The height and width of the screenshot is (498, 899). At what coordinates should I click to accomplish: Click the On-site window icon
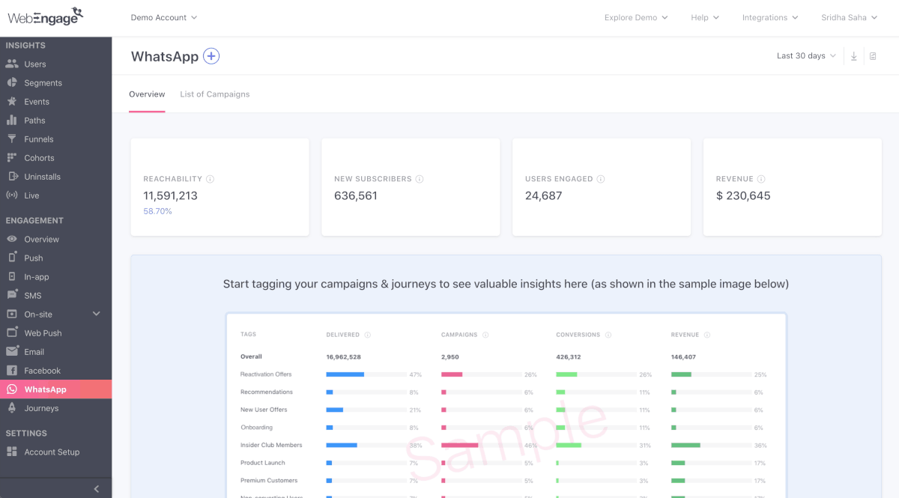(12, 315)
